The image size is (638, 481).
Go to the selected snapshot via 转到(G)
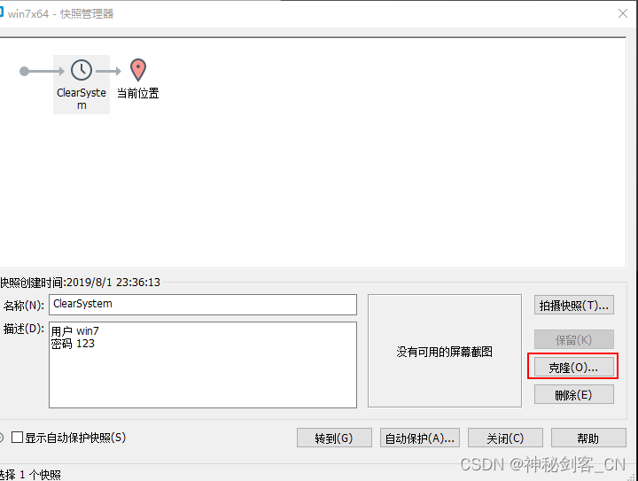pos(334,438)
